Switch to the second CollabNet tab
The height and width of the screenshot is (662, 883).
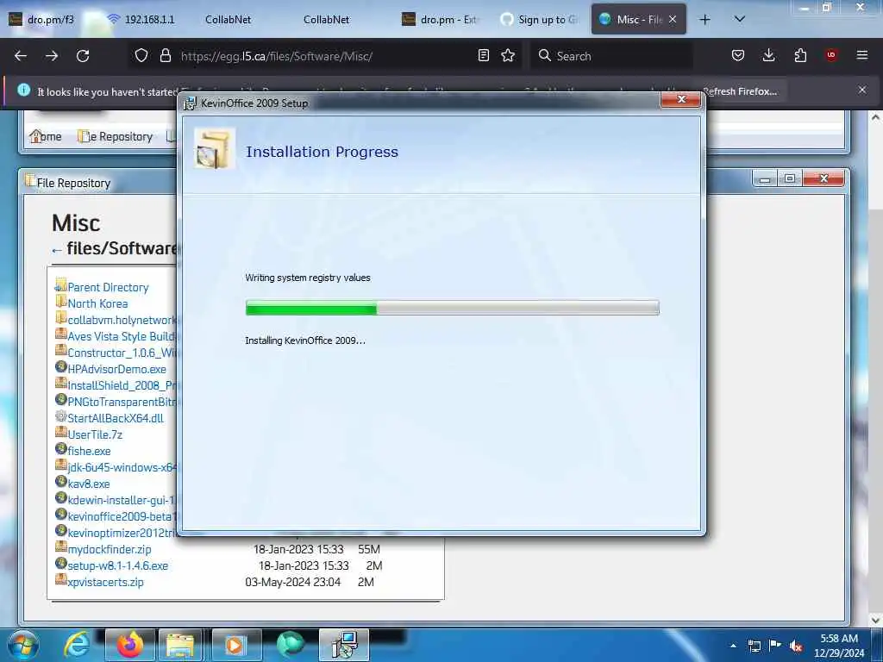(327, 19)
